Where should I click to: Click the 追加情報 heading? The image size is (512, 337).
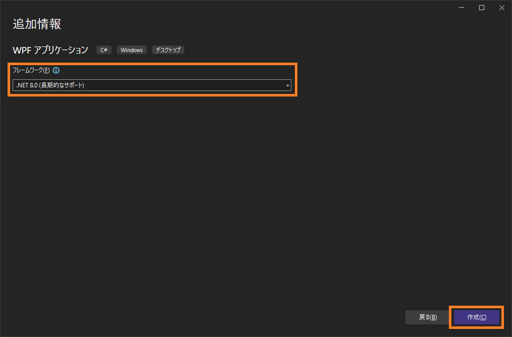click(x=37, y=24)
